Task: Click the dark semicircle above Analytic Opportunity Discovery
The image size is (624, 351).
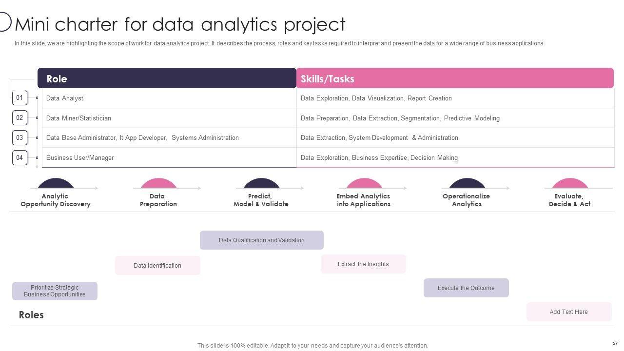Action: click(x=56, y=183)
